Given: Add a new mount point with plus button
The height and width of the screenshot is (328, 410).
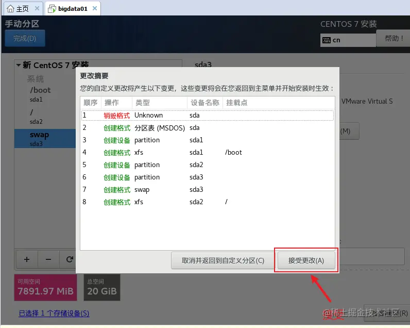Looking at the screenshot, I should tap(27, 259).
